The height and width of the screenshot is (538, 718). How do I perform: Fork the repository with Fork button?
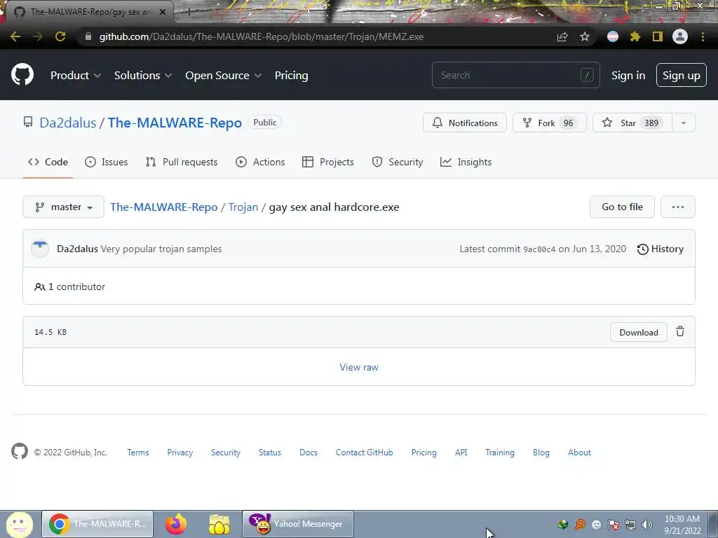coord(550,123)
